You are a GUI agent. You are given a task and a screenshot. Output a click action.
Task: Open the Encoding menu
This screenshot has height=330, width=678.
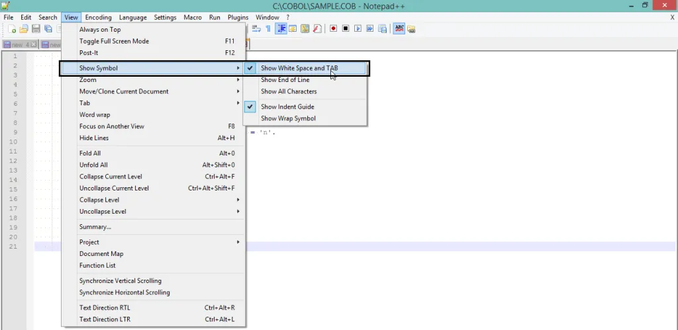tap(98, 17)
